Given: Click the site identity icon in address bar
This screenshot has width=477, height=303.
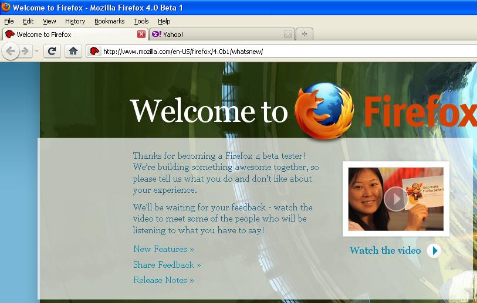Looking at the screenshot, I should click(x=94, y=51).
